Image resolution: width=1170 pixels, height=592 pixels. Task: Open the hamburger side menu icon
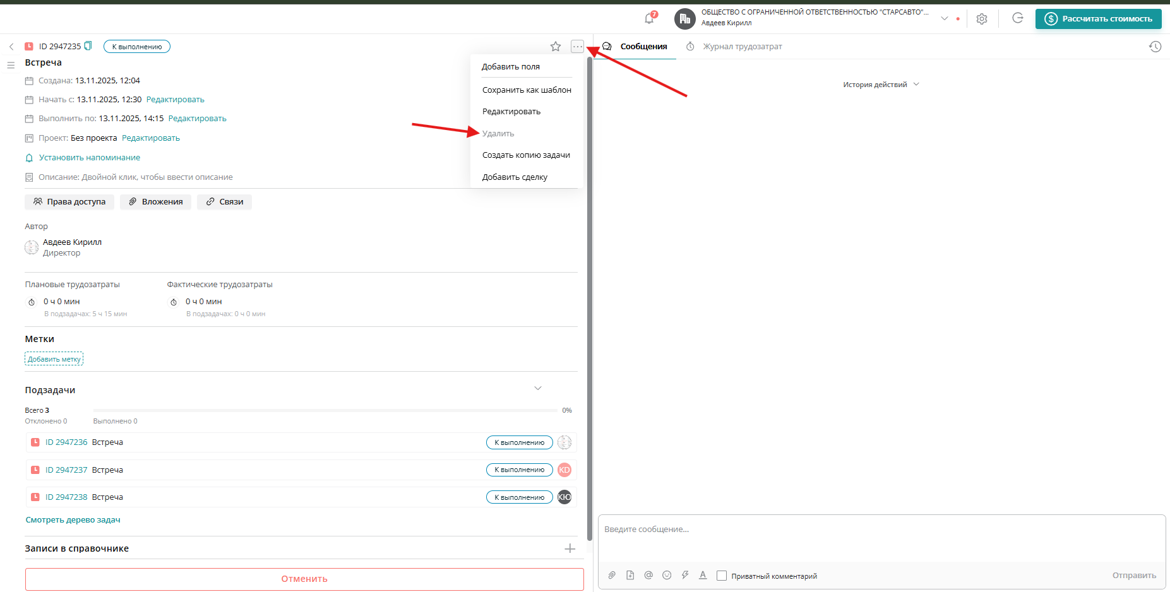11,65
